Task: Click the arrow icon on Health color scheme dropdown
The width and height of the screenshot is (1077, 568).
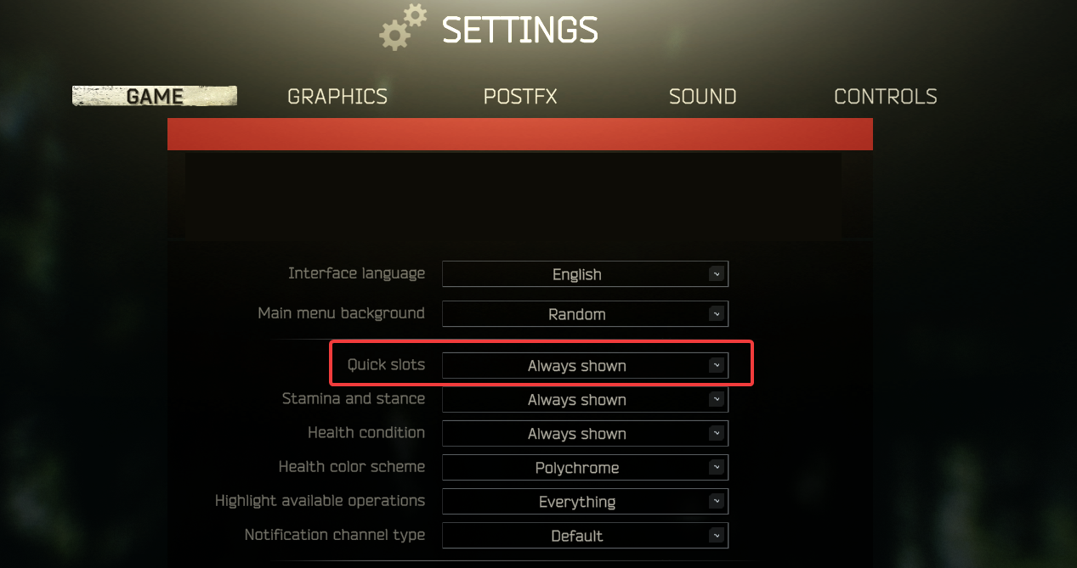Action: pos(717,468)
